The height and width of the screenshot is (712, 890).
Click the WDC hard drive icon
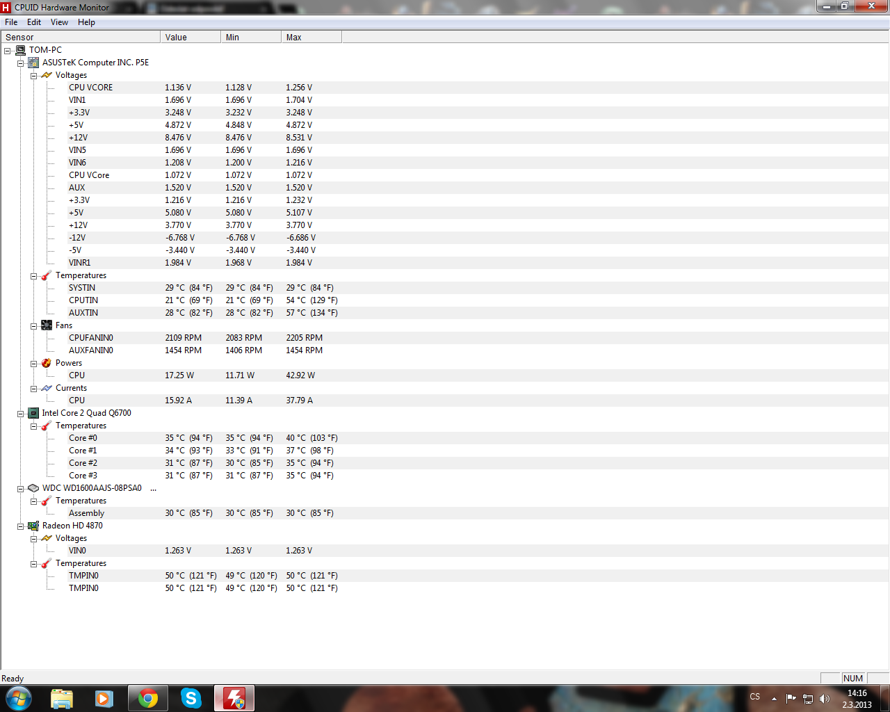click(33, 488)
